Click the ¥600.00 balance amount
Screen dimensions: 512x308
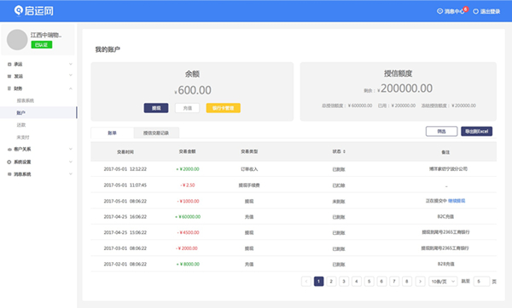(193, 90)
